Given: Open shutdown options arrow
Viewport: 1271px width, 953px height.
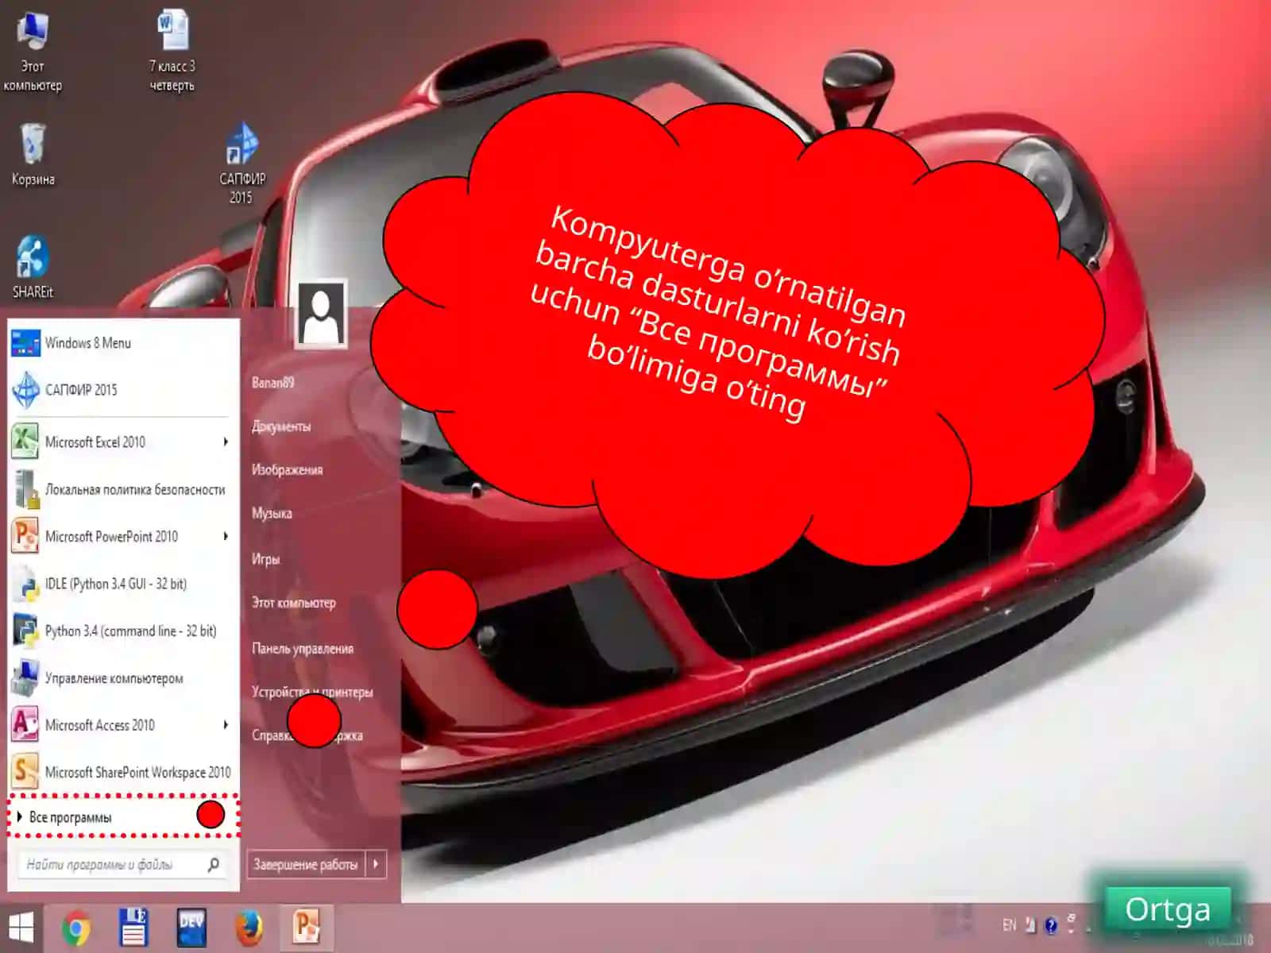Looking at the screenshot, I should (377, 864).
